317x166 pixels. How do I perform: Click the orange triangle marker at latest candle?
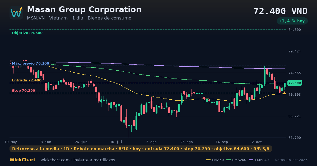coord(285,93)
